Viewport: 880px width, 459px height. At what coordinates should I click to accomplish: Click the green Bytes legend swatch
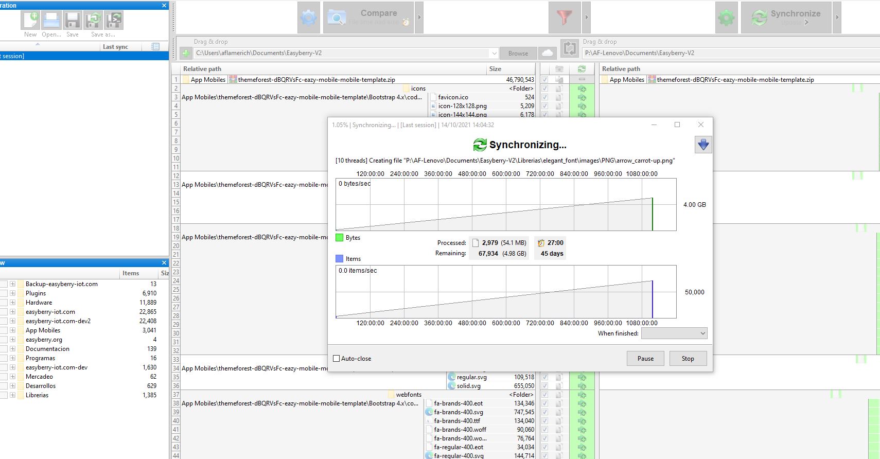coord(339,238)
